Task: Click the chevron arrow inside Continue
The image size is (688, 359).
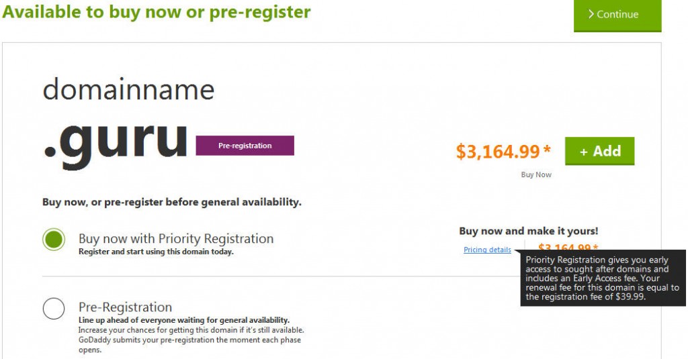Action: tap(591, 14)
